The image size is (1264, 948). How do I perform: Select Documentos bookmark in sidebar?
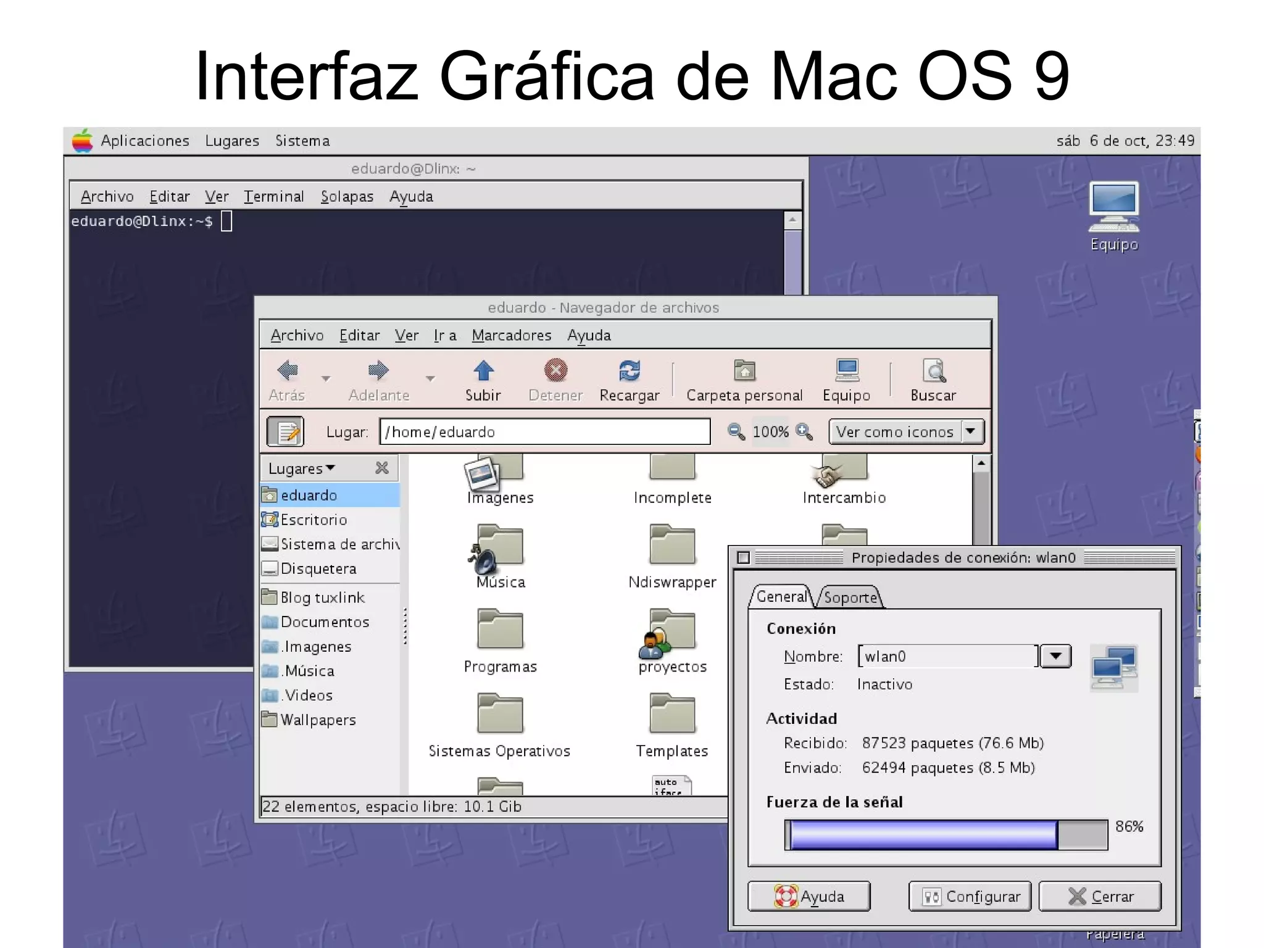[x=330, y=622]
